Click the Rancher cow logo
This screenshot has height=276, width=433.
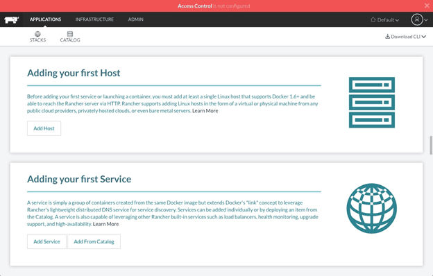point(11,20)
